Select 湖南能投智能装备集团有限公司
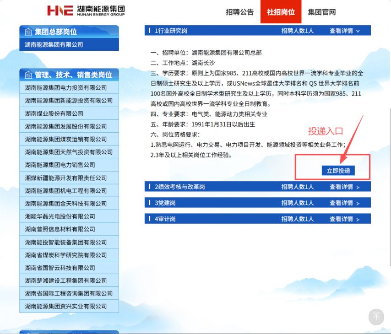The height and width of the screenshot is (334, 391). tap(69, 242)
